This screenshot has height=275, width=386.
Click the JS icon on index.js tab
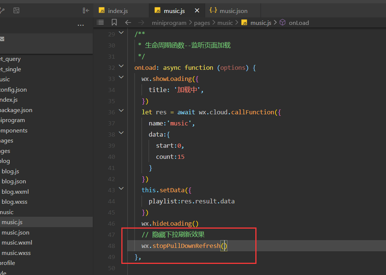[x=102, y=10]
